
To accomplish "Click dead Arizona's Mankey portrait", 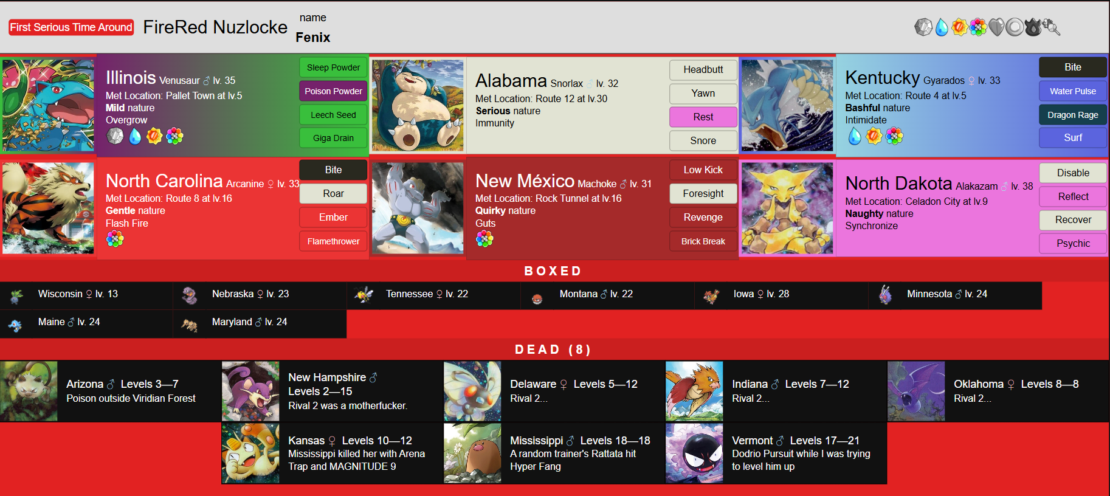I will click(x=29, y=391).
